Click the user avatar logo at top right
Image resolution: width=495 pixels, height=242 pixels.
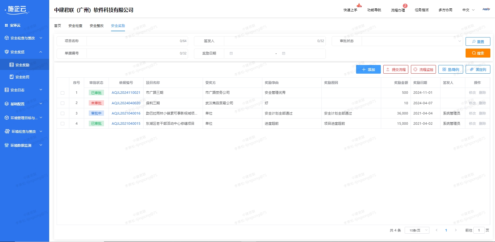486,9
